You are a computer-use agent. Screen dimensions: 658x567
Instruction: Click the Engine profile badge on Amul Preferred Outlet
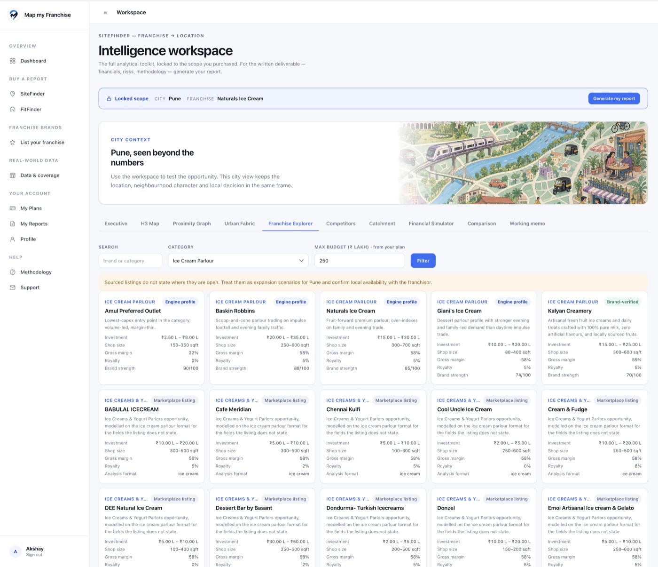point(180,302)
